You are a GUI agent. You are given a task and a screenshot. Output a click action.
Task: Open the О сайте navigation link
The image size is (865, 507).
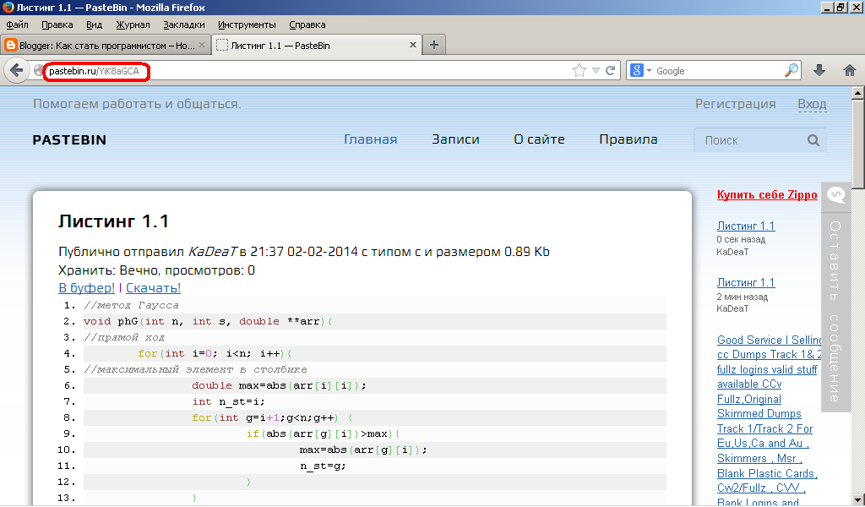[x=539, y=139]
